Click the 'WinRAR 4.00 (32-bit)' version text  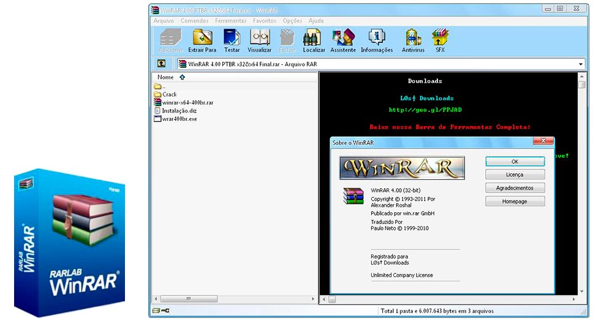click(396, 190)
